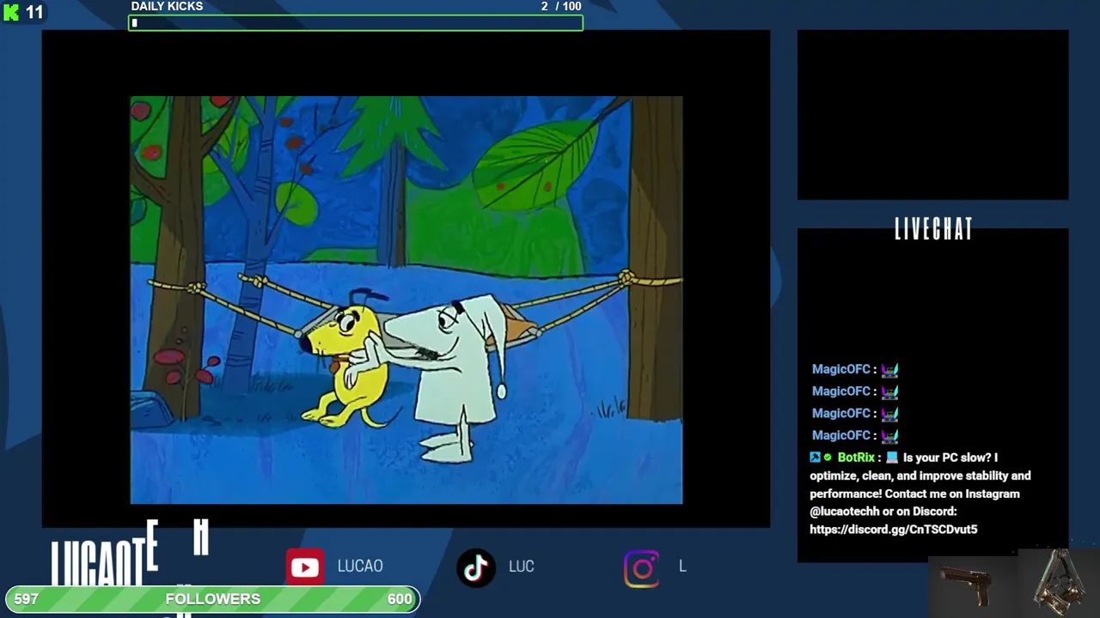The image size is (1100, 618).
Task: Click the cartoon video playing in the stream
Action: tap(406, 300)
